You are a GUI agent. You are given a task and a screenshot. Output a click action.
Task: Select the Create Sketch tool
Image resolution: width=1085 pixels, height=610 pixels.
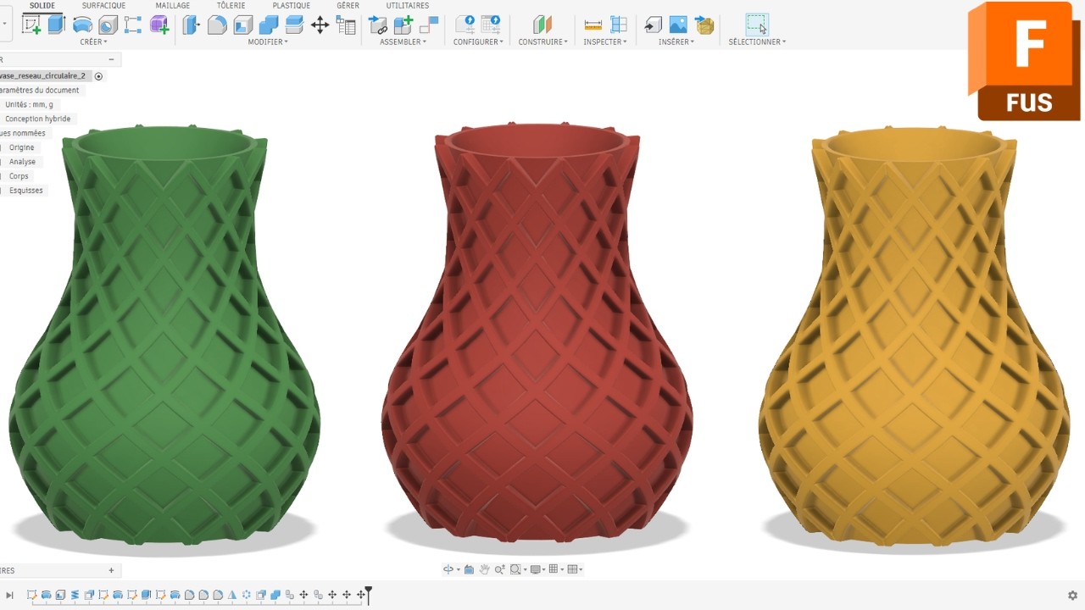(x=31, y=25)
